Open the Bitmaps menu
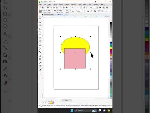This screenshot has height=113, width=150. [74, 5]
